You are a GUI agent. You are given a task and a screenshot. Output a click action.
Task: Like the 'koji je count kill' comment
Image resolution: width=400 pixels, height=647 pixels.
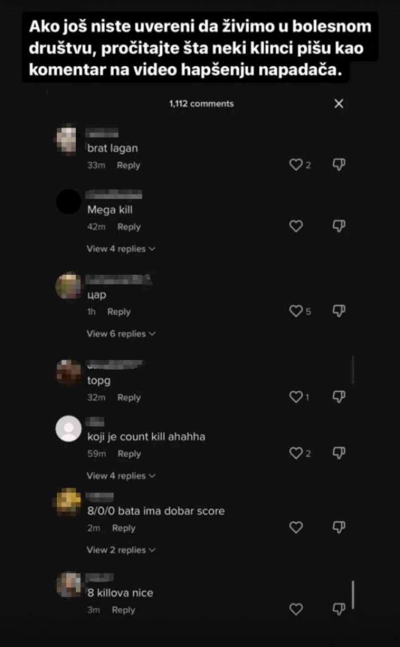[296, 453]
